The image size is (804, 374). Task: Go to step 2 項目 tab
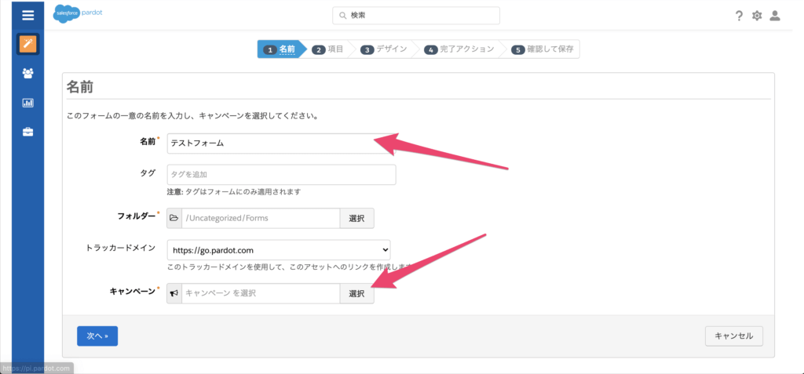point(329,49)
